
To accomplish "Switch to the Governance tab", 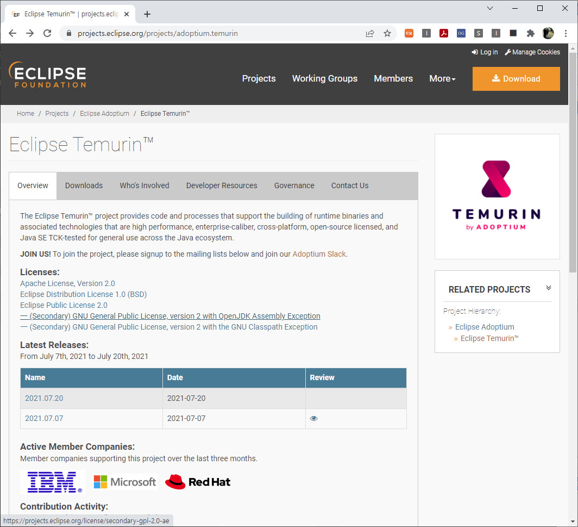I will pos(294,185).
